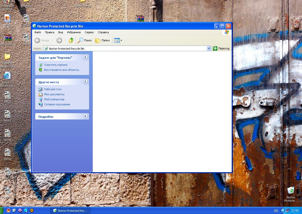Open Мой компьютер link

tap(54, 99)
